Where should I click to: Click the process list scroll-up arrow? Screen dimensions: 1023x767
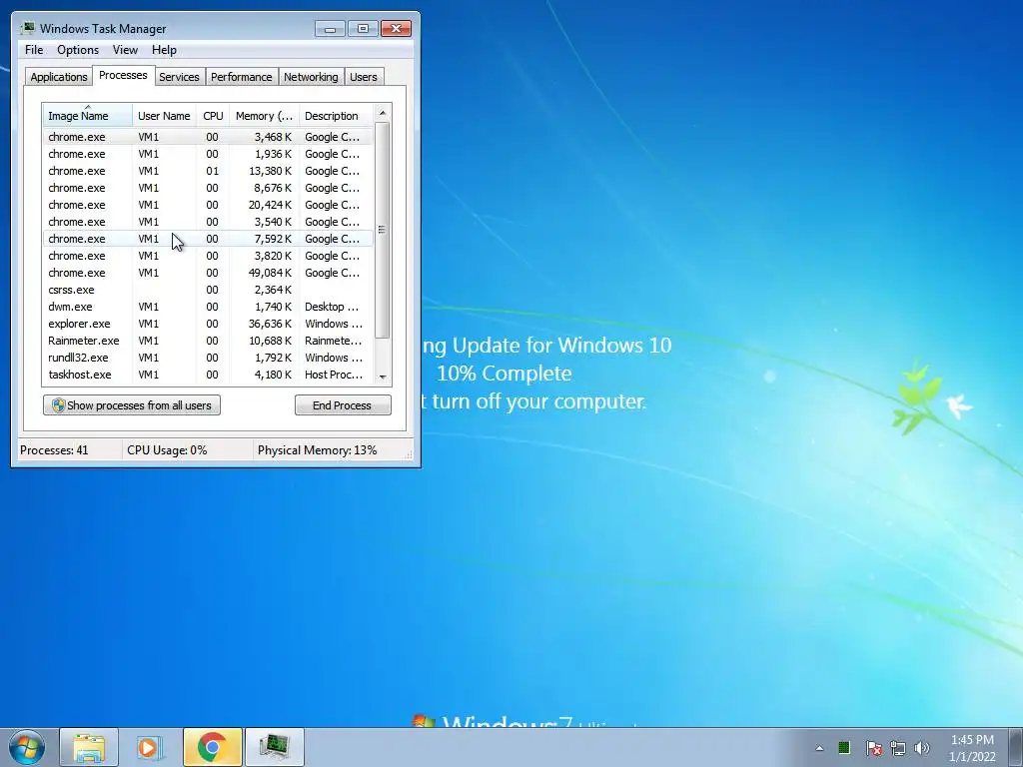point(383,113)
